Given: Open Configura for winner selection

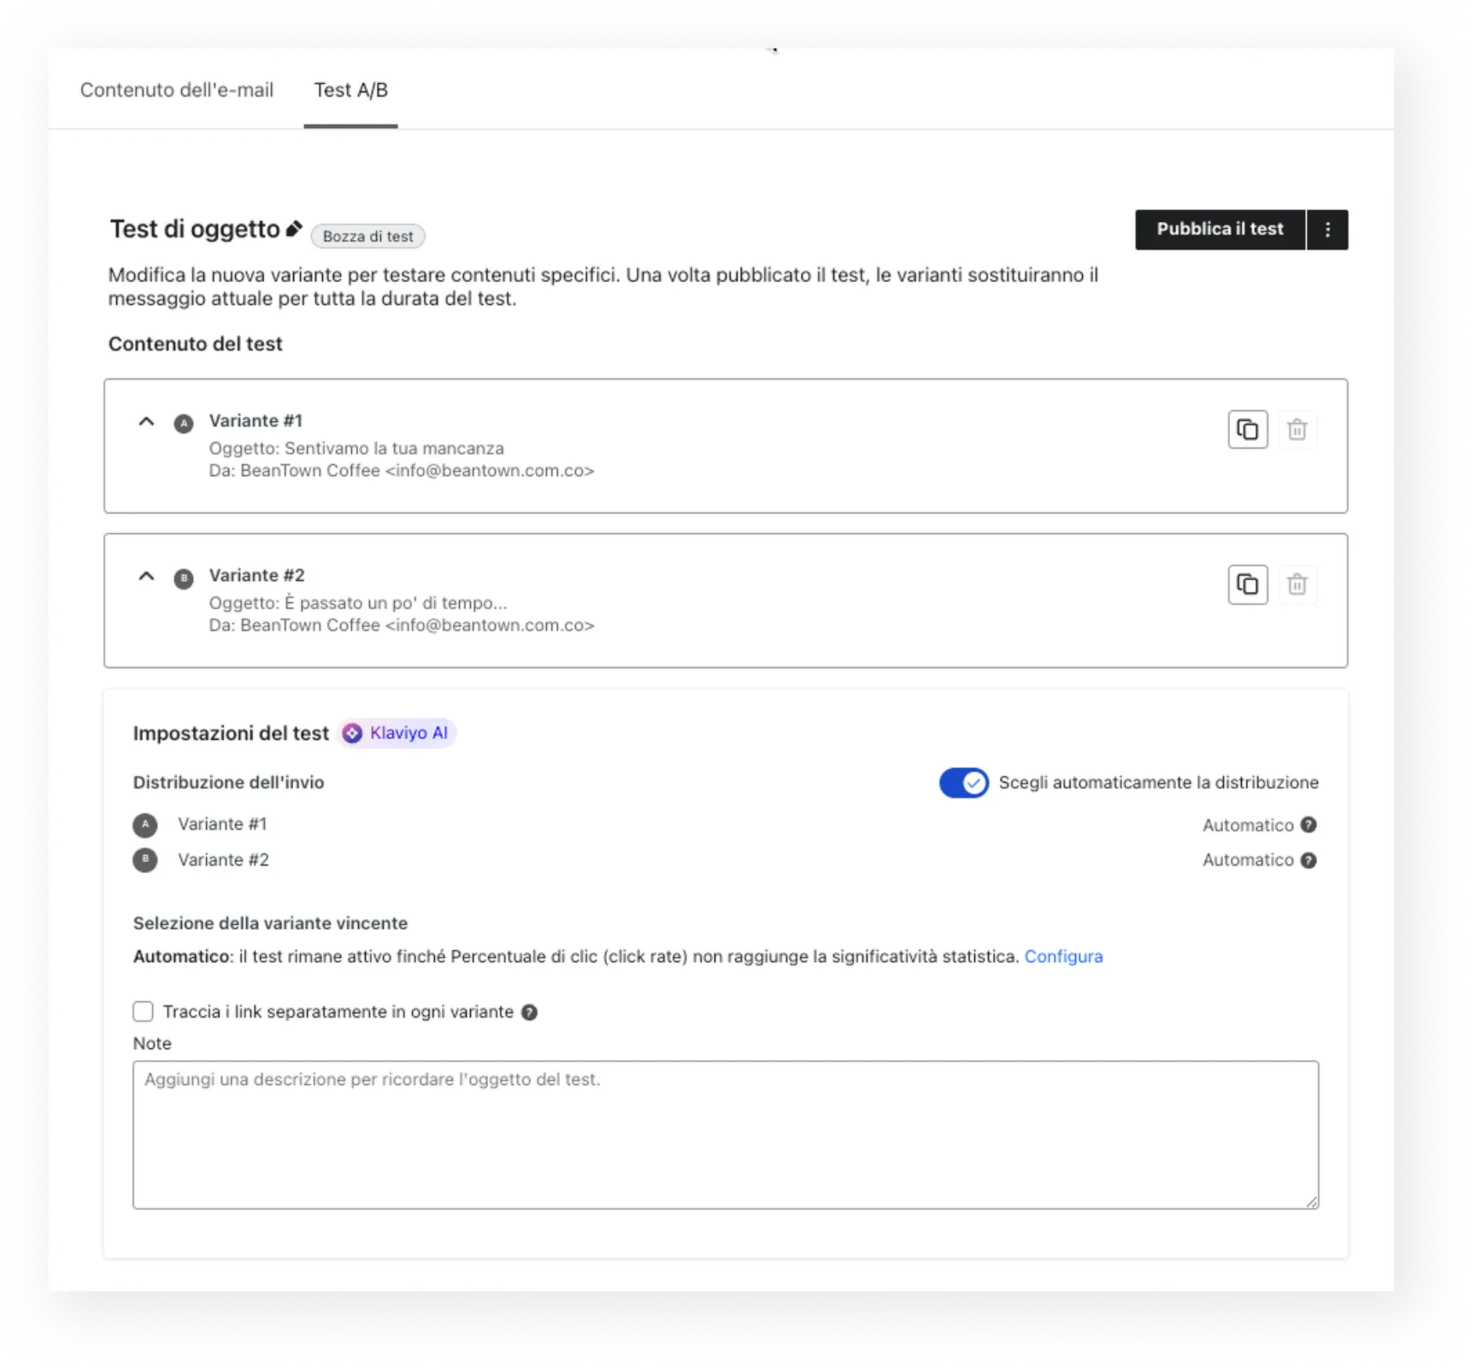Looking at the screenshot, I should pyautogui.click(x=1064, y=957).
